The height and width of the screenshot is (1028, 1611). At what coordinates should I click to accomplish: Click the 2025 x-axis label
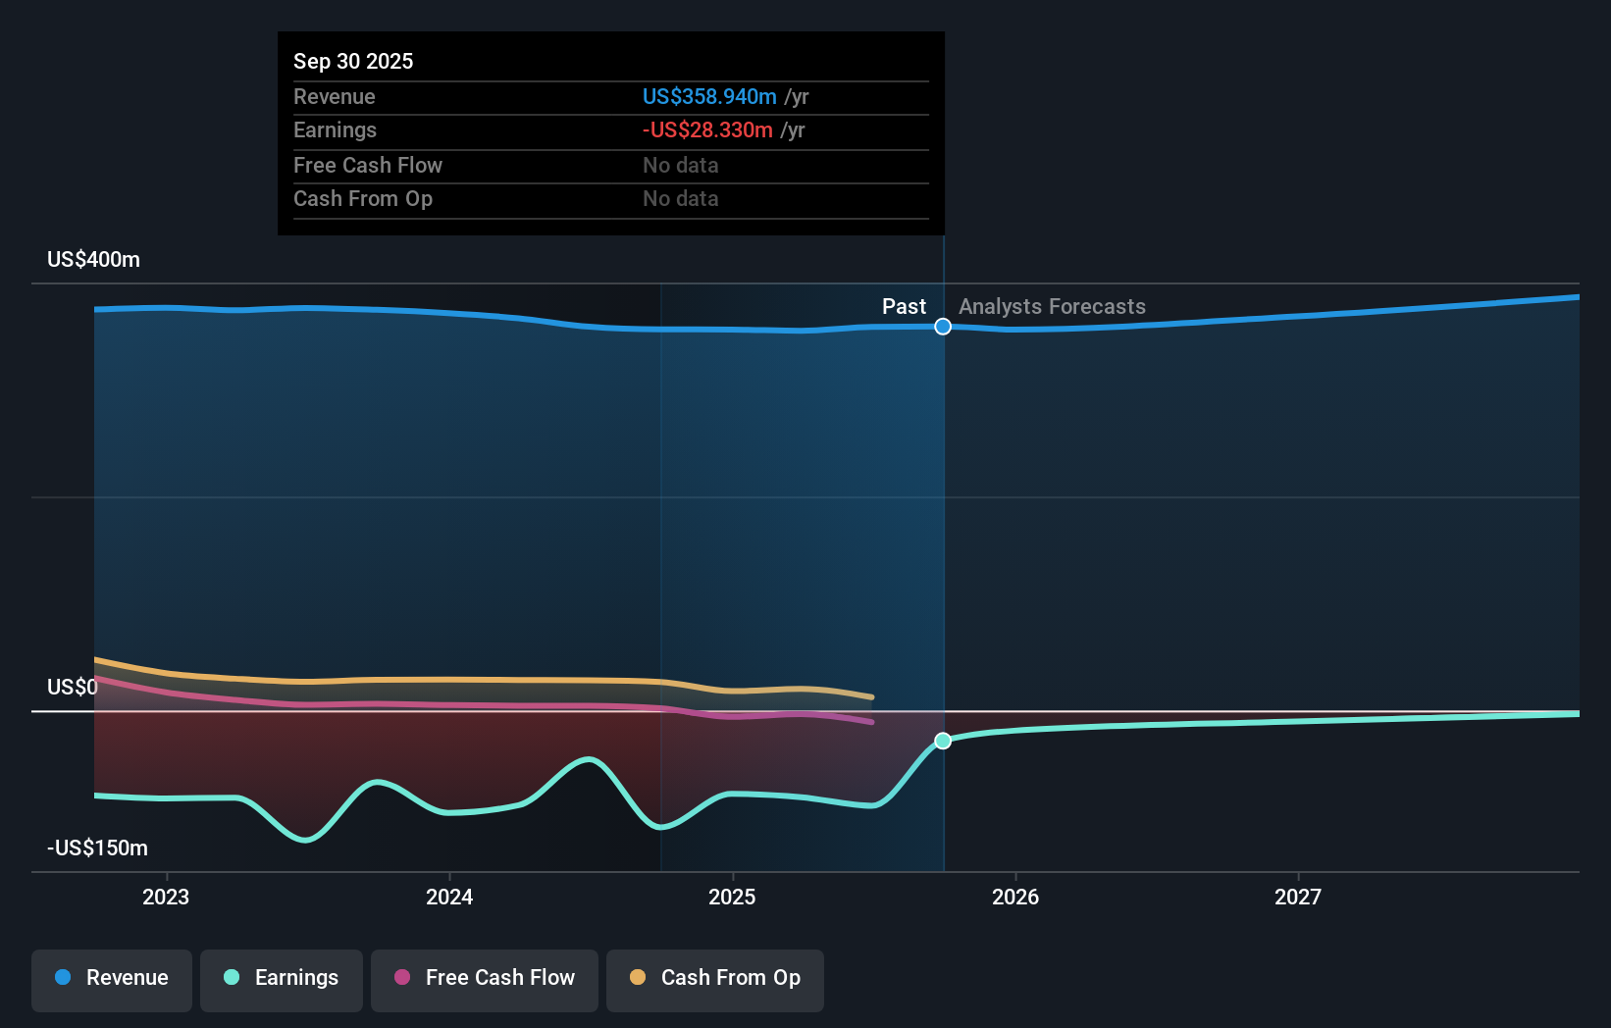[x=732, y=897]
